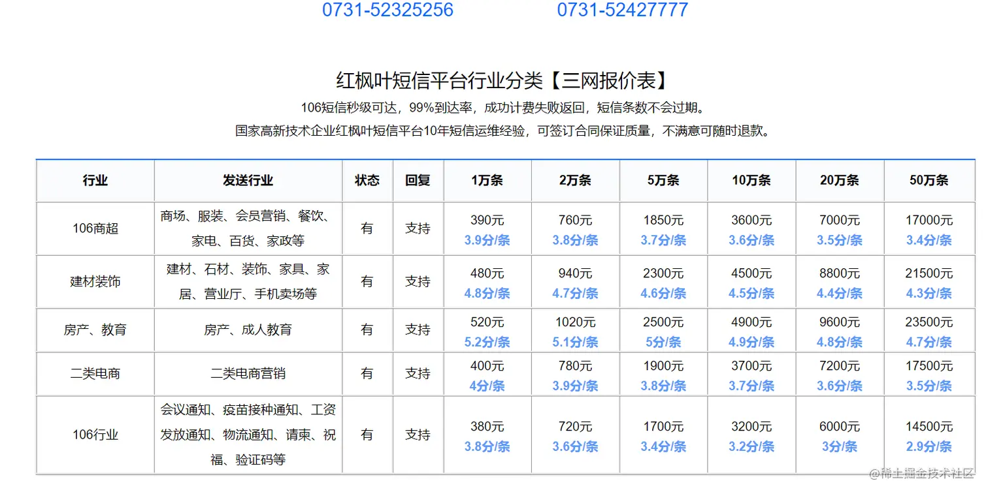Click the 1900元 price
Viewport: 988px width, 494px height.
point(663,366)
